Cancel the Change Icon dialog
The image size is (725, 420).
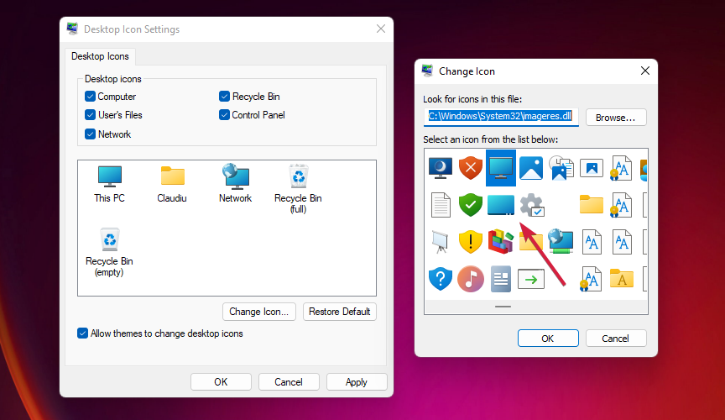coord(616,339)
